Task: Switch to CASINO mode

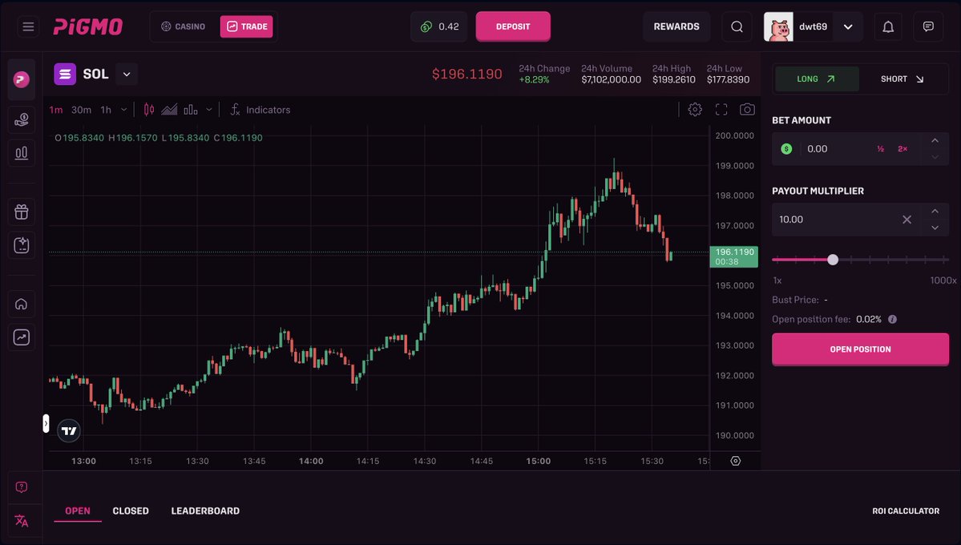Action: click(184, 26)
